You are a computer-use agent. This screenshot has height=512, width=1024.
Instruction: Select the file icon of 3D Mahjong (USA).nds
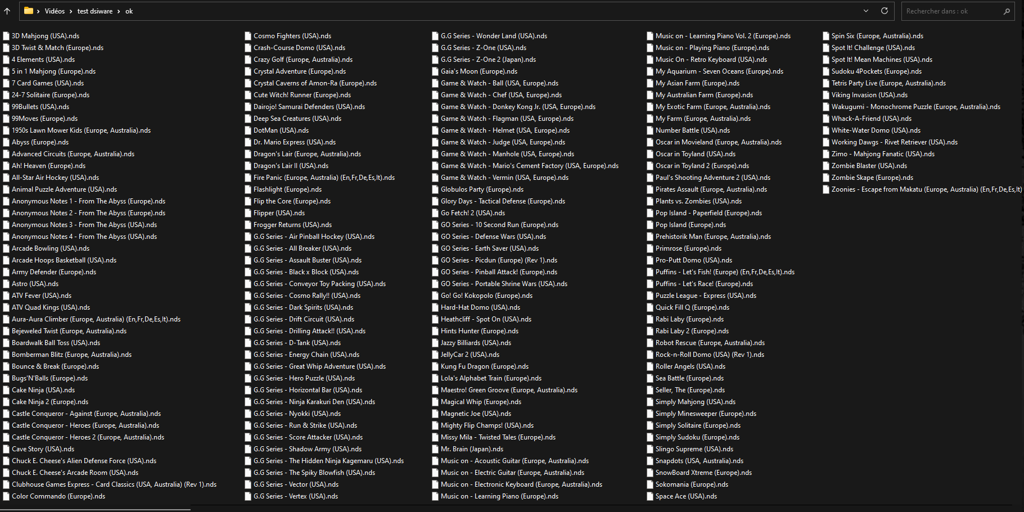tap(6, 36)
